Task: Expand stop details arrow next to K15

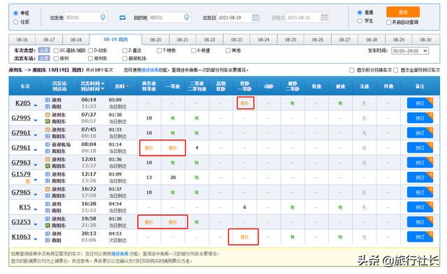Action: click(36, 209)
